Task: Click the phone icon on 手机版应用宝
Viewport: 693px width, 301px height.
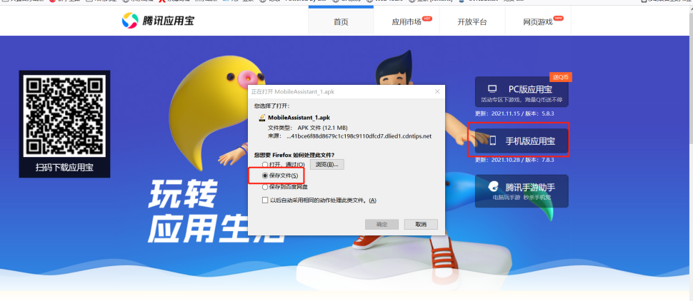Action: pos(492,141)
